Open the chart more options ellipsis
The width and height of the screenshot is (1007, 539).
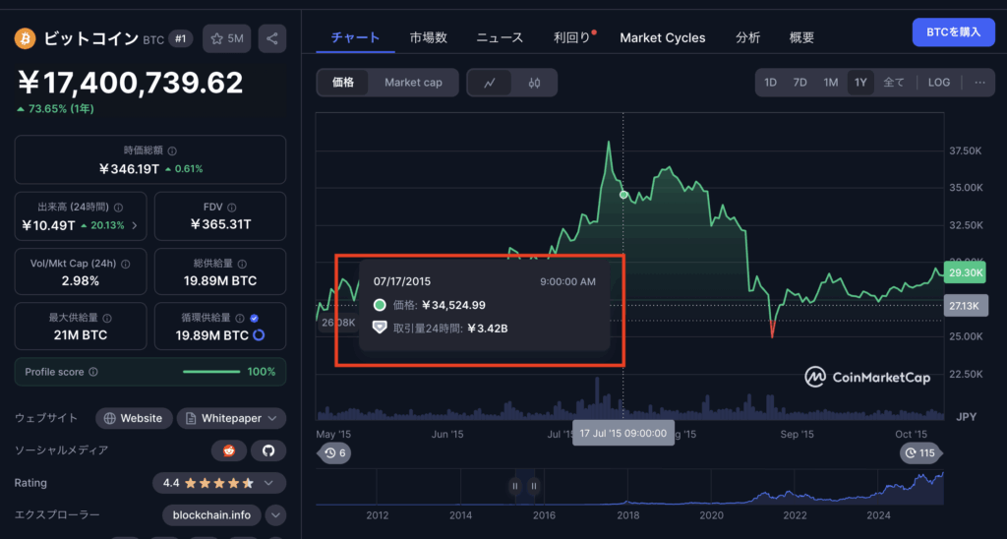coord(979,83)
